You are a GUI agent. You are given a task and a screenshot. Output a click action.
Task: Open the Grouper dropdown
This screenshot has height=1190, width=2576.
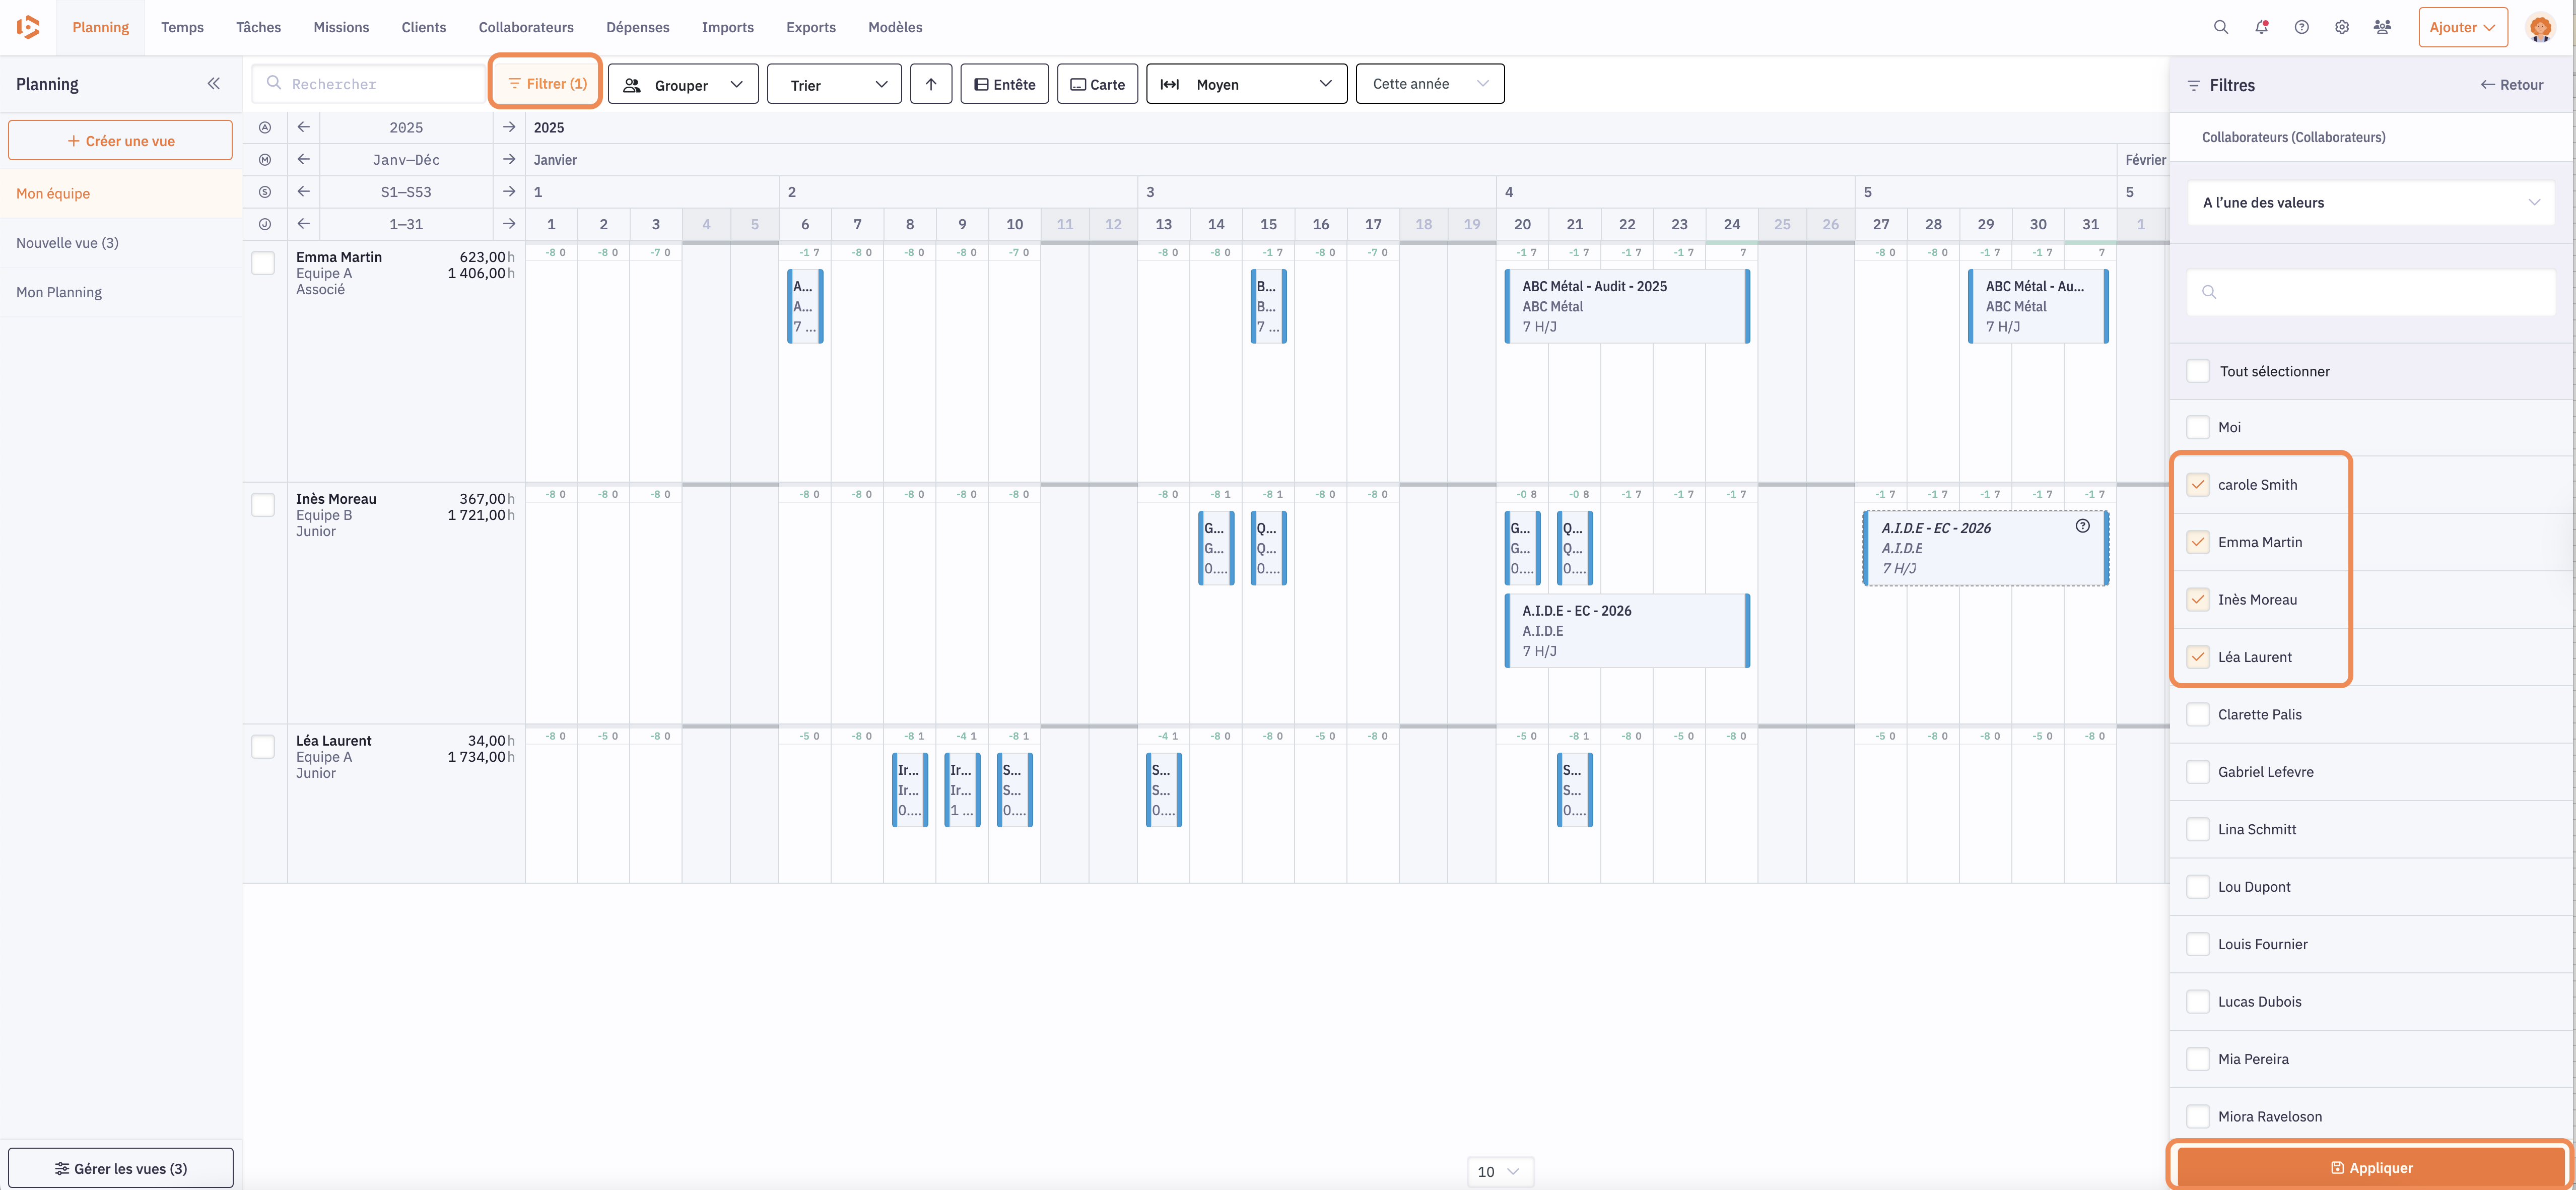click(683, 84)
